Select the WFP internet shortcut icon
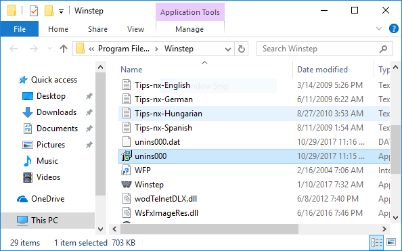This screenshot has width=402, height=251. [126, 170]
